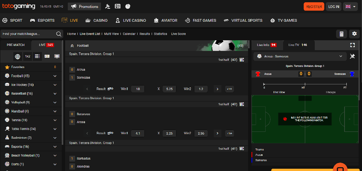
Task: Open the settings gear icon
Action: tap(354, 34)
